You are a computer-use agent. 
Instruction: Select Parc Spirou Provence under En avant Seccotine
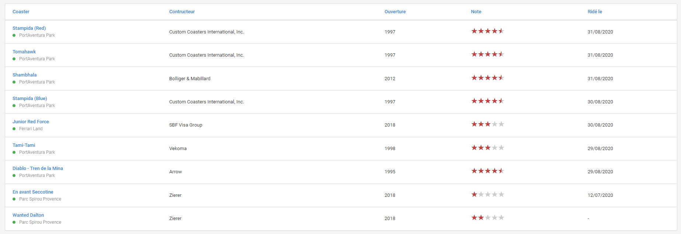pos(40,199)
